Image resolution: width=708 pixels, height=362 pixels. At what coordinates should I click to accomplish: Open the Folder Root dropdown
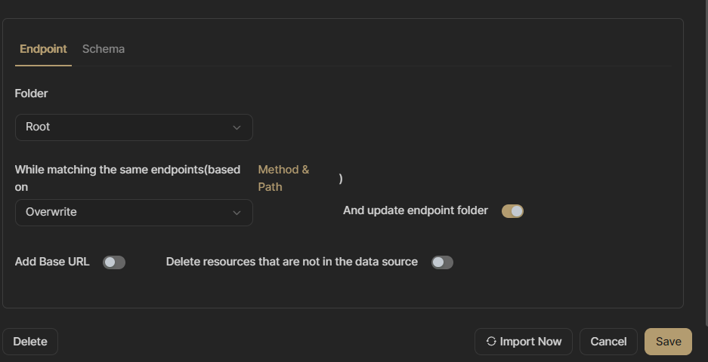point(134,127)
